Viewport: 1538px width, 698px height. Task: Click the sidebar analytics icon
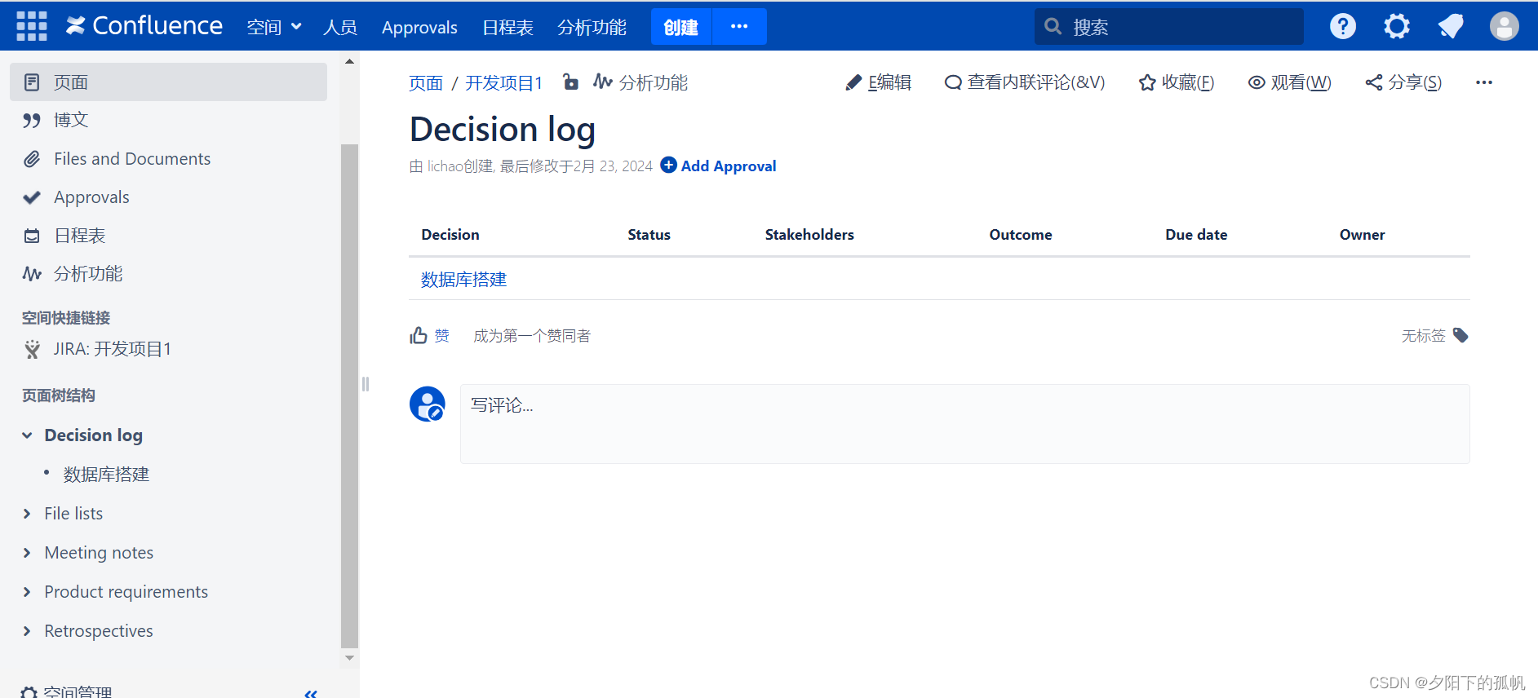pyautogui.click(x=32, y=274)
